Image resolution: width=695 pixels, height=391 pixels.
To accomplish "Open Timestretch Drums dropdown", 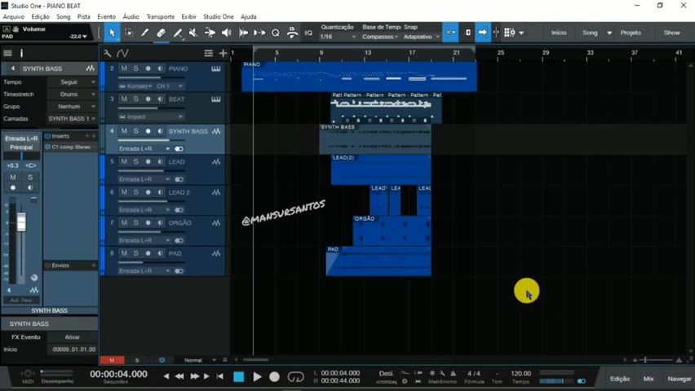I will [72, 94].
